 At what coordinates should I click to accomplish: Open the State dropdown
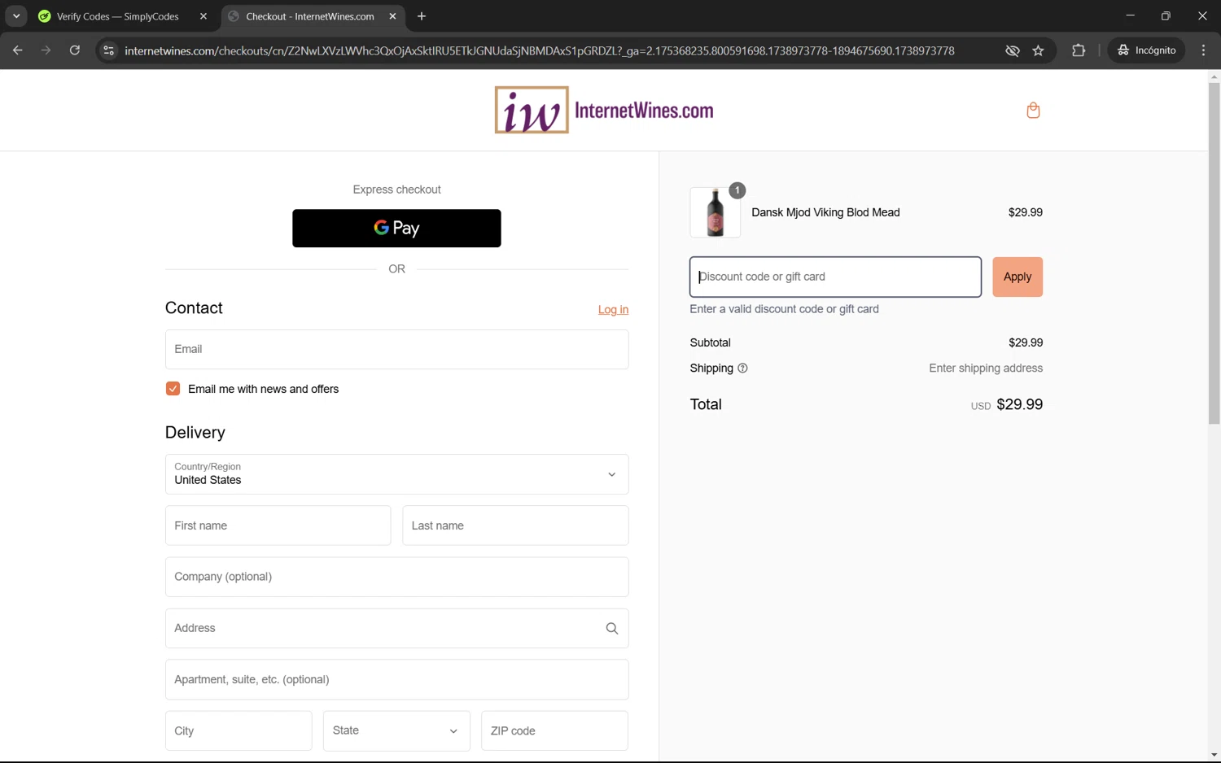[x=396, y=730]
